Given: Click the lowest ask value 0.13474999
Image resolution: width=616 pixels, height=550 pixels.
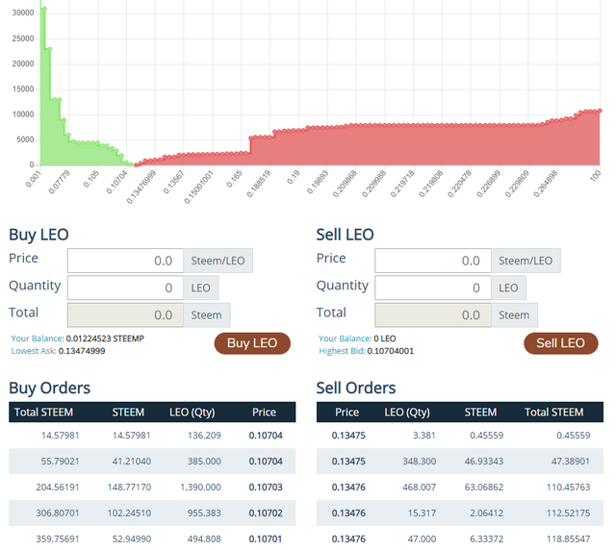Looking at the screenshot, I should [x=82, y=351].
